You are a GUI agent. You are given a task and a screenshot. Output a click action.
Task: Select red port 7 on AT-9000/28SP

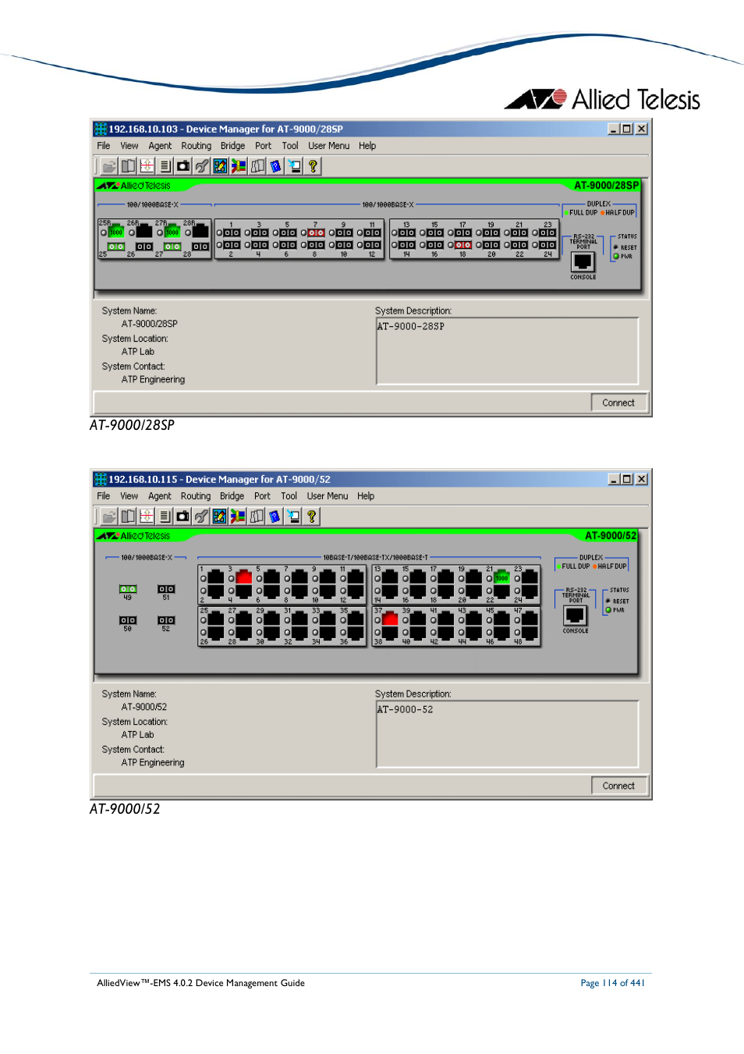click(316, 232)
